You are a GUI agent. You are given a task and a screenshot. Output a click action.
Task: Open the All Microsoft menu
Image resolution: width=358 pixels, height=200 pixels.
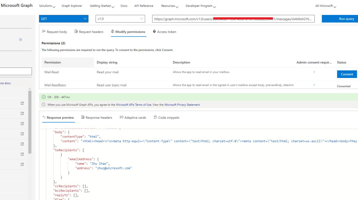326,6
